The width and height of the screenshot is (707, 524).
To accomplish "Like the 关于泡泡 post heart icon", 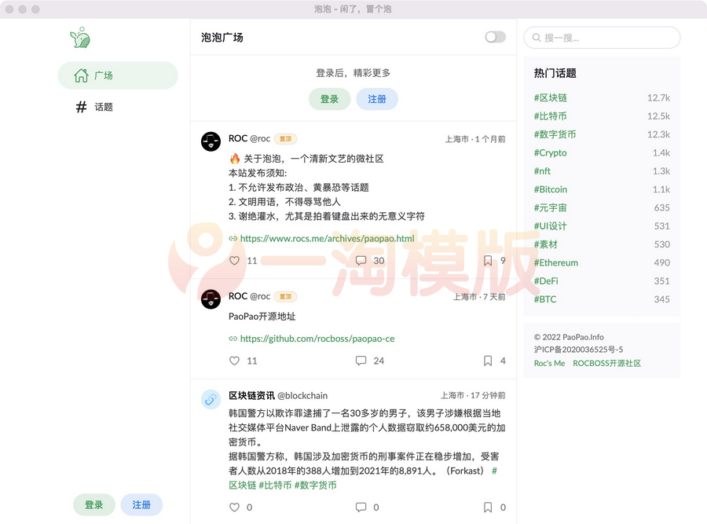I will 234,261.
